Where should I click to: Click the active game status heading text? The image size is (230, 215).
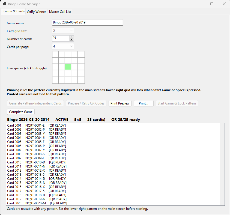coord(73,120)
